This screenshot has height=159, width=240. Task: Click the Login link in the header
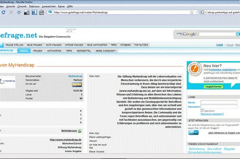point(220,45)
